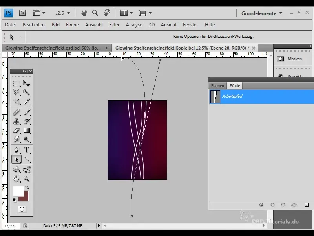Select the History Brush tool
The width and height of the screenshot is (314, 236).
pos(26,122)
